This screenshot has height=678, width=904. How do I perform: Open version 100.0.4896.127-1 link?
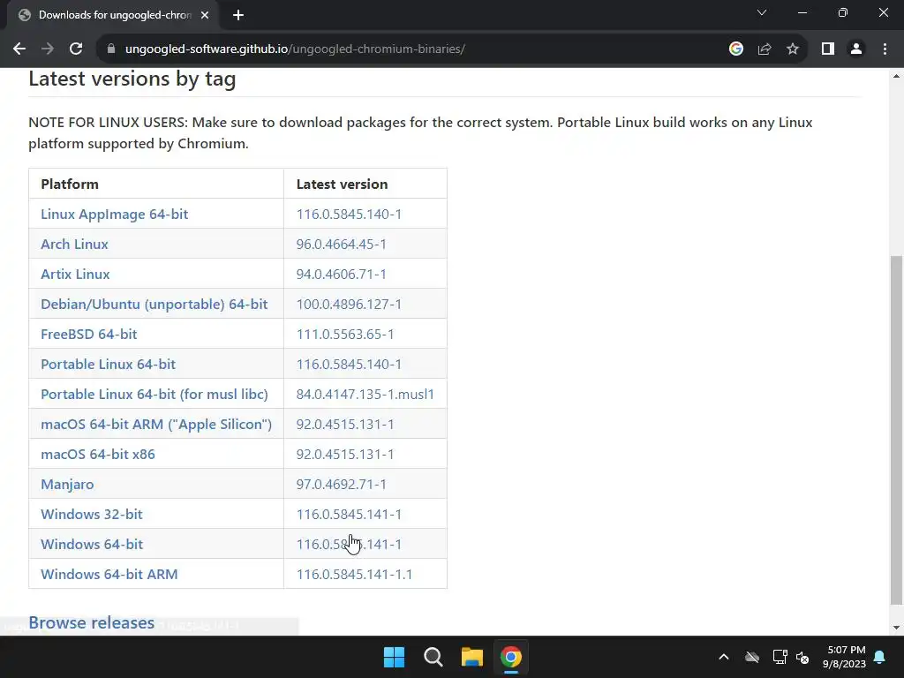[x=349, y=304]
